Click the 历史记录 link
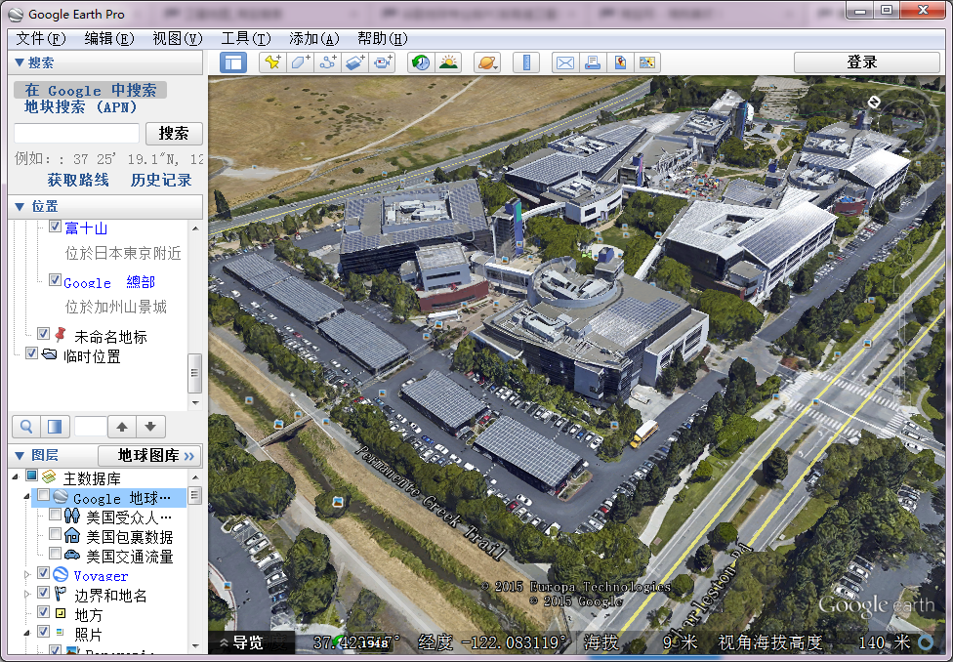The height and width of the screenshot is (662, 953). click(161, 180)
